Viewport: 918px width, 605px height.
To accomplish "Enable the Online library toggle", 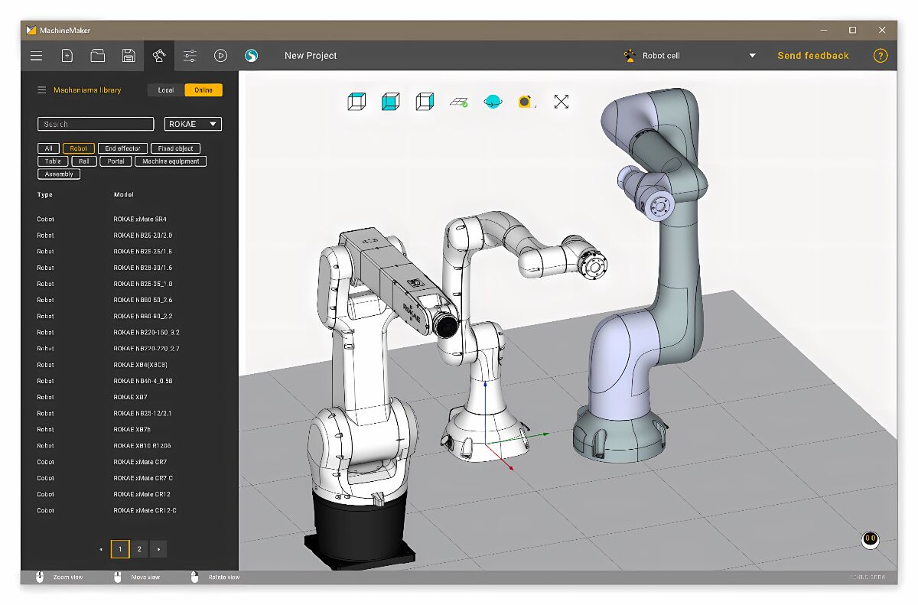I will click(x=203, y=89).
